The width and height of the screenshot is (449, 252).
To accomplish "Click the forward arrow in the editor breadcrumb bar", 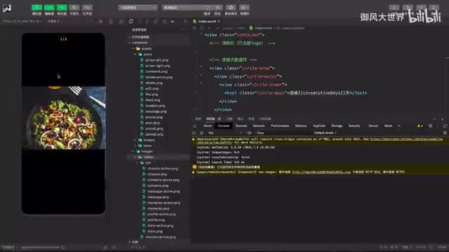I will point(217,28).
